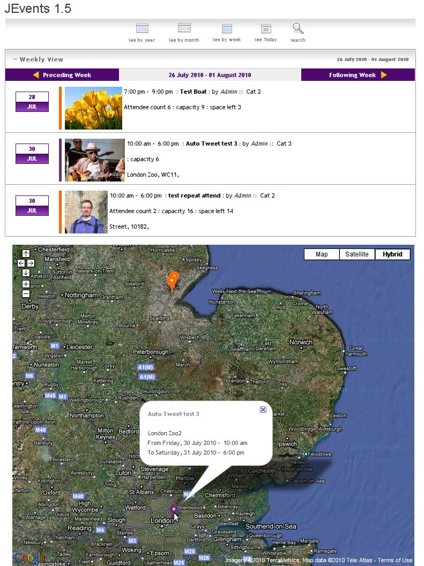Open the test repeat attend event link

click(194, 195)
